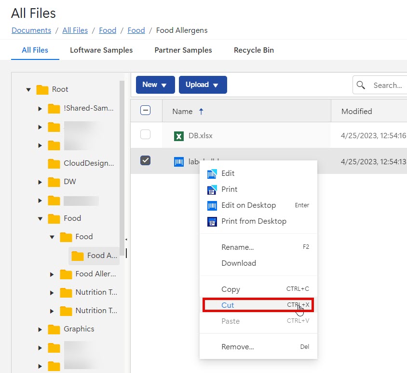Open the Documents breadcrumb link

31,30
